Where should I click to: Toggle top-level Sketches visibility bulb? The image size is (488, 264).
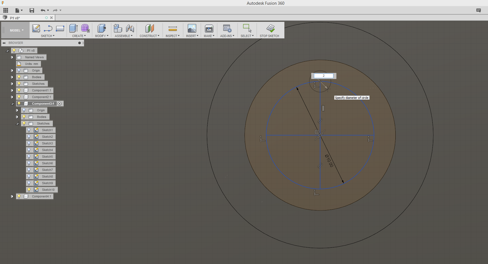click(x=19, y=84)
